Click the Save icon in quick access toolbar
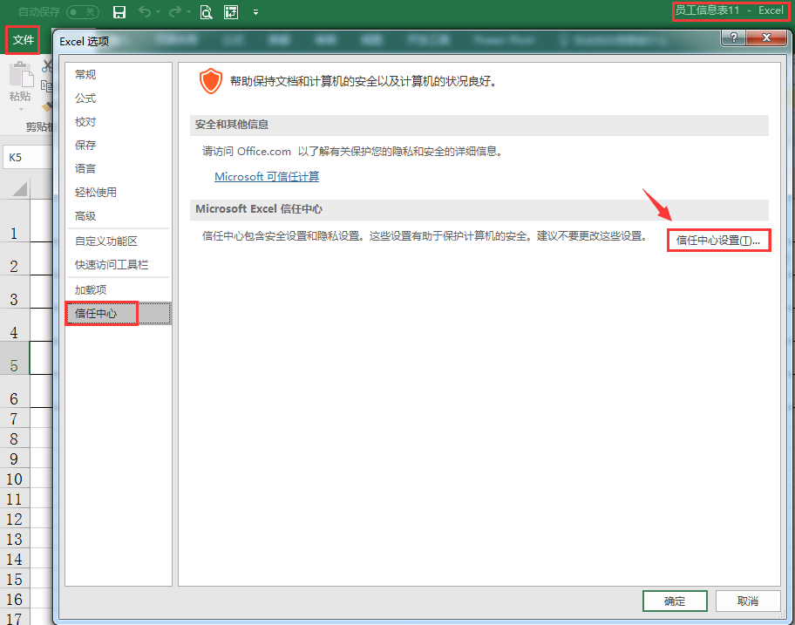The height and width of the screenshot is (625, 795). [x=119, y=12]
